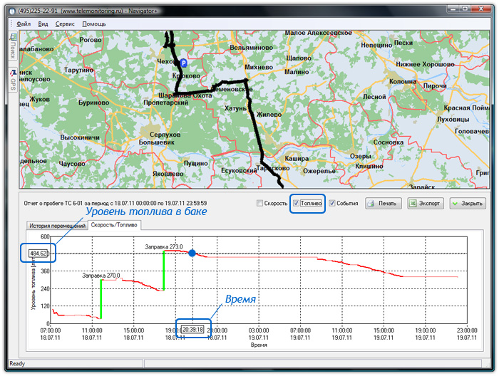This screenshot has width=499, height=376.
Task: Open the GPS side panel
Action: pyautogui.click(x=13, y=84)
